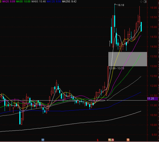Screen dimensions: 159x142
Task: Click the diamond icon at top right
Action: click(141, 2)
